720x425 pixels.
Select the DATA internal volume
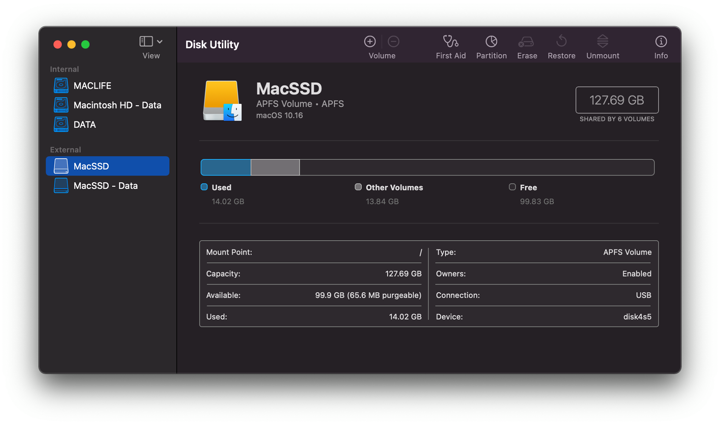coord(84,125)
